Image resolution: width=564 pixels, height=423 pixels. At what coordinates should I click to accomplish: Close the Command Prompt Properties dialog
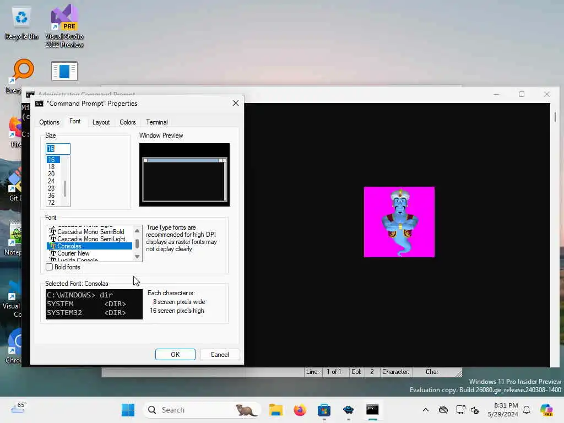click(x=236, y=103)
